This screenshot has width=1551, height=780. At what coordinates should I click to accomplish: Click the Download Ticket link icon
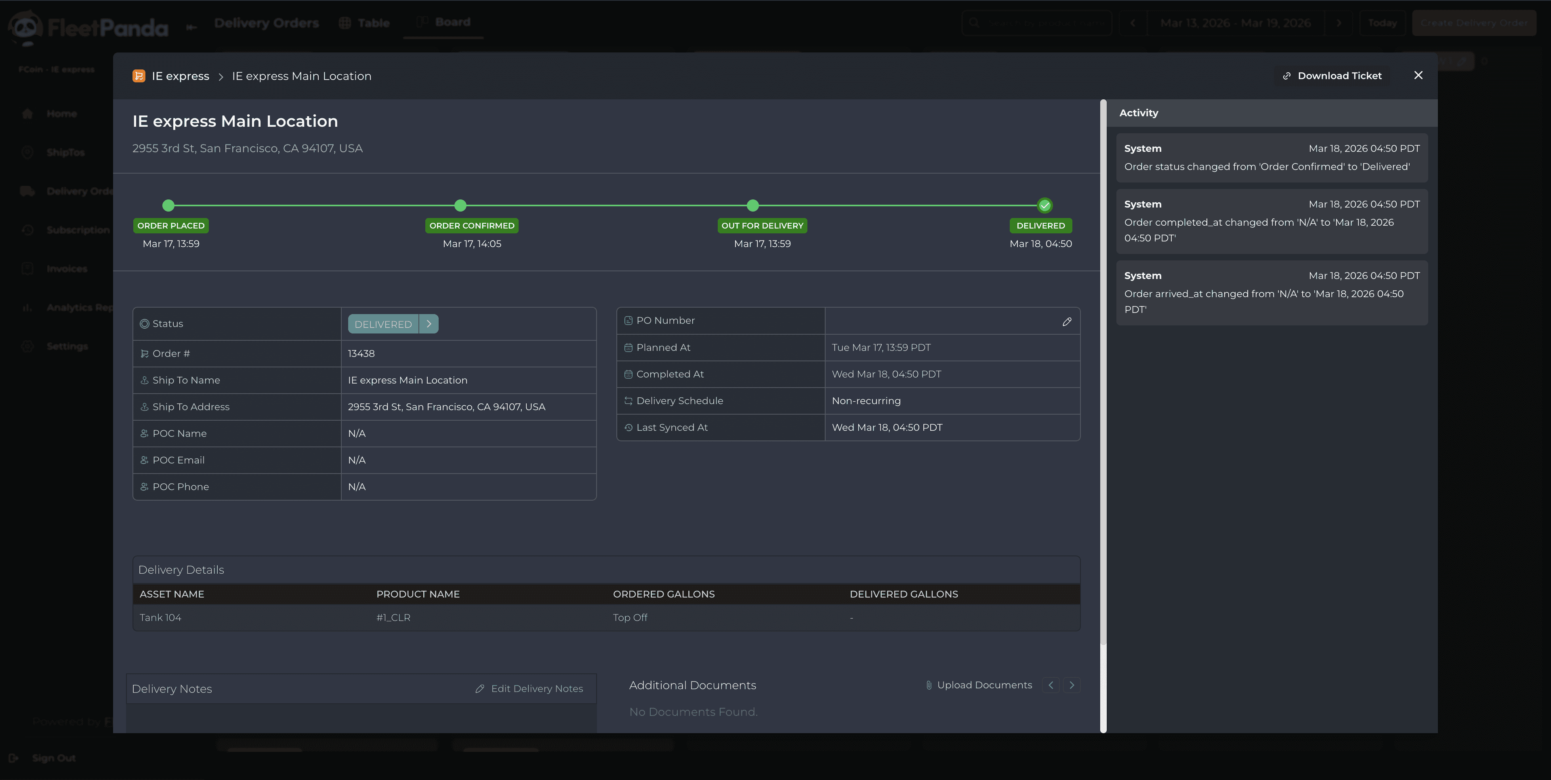pos(1286,76)
